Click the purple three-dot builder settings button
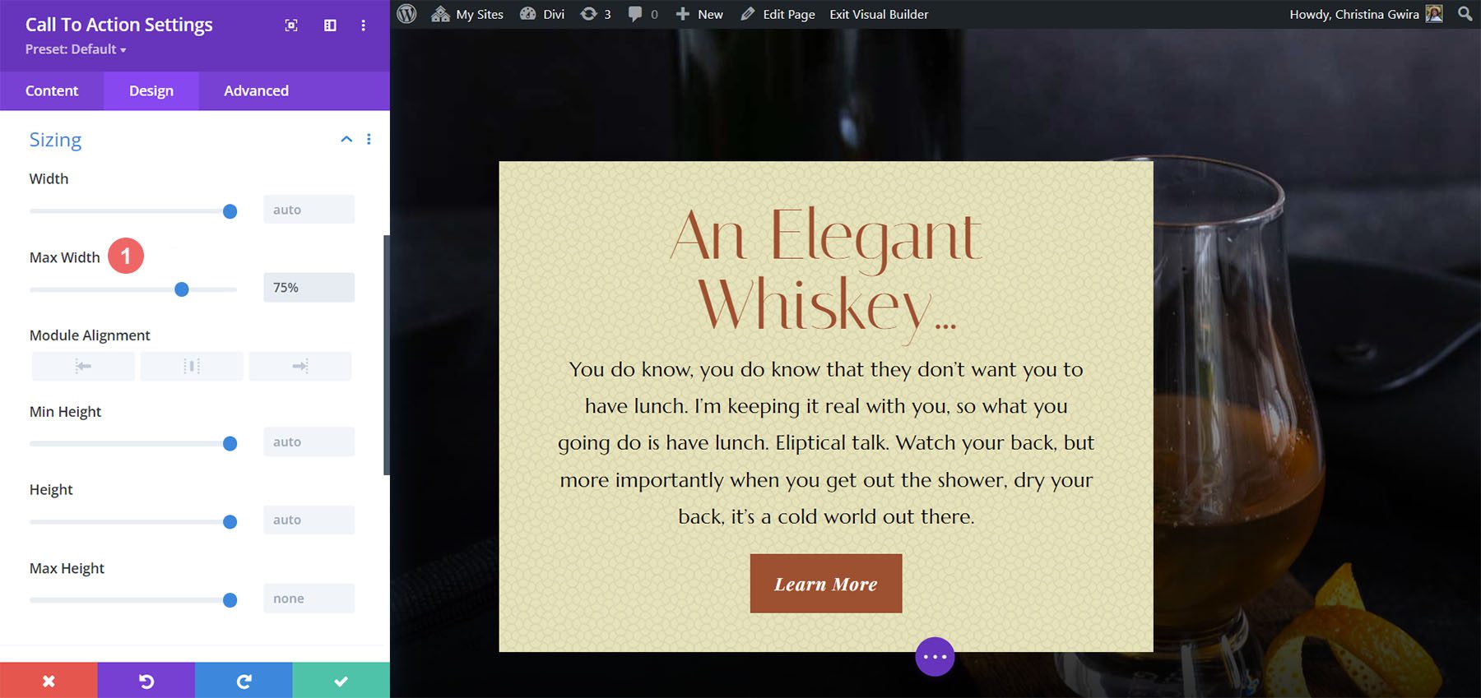The height and width of the screenshot is (698, 1481). (935, 656)
